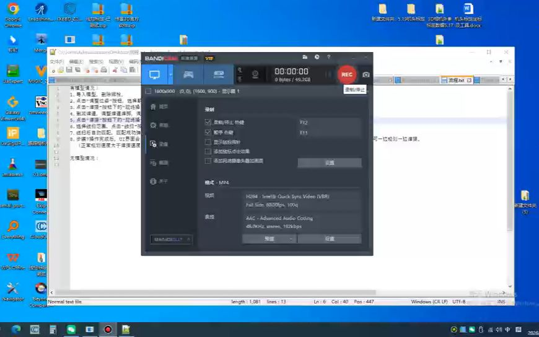The image size is (539, 337).
Task: Open the scheduled recording clock icon
Action: [x=317, y=57]
